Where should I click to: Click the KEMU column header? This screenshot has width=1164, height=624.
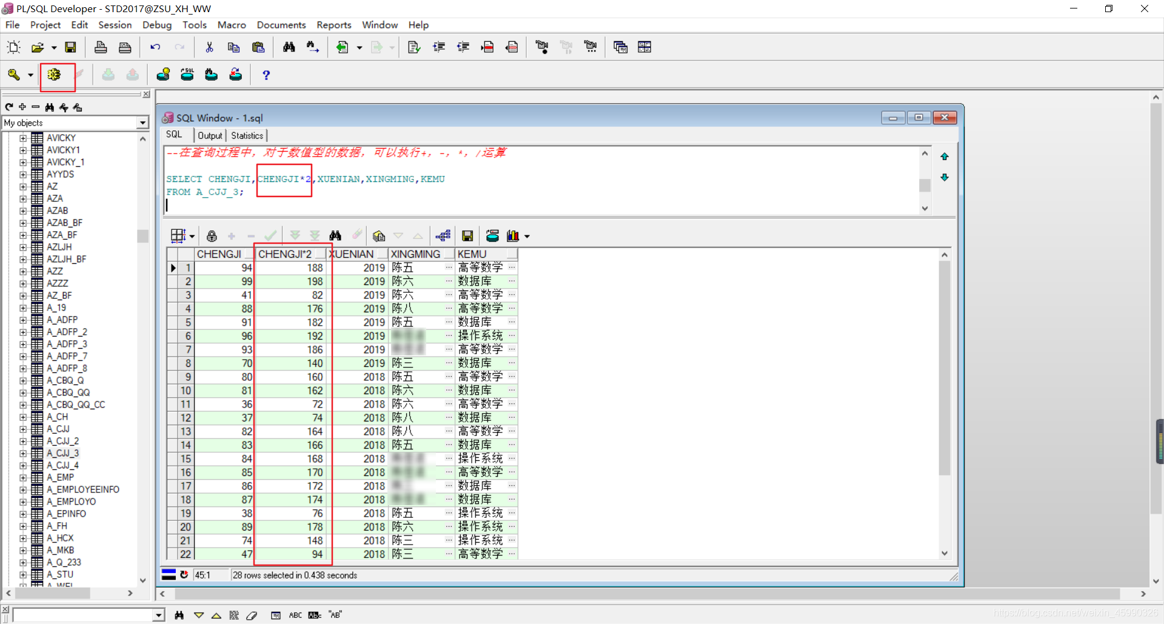click(486, 254)
